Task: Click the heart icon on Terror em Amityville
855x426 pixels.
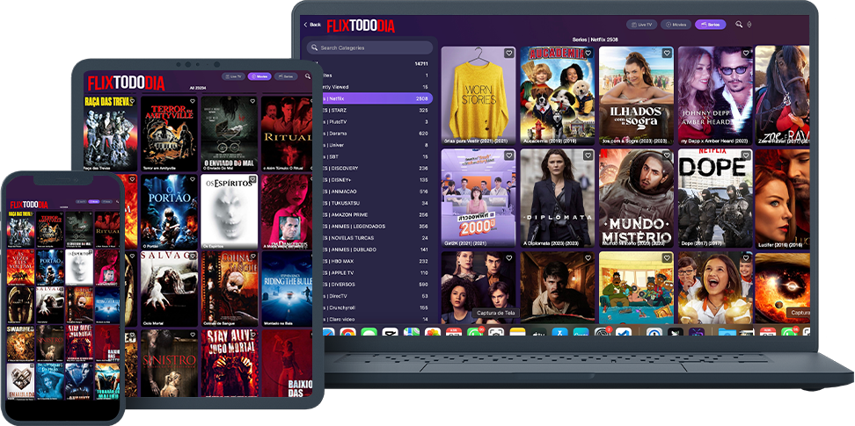Action: coord(192,102)
